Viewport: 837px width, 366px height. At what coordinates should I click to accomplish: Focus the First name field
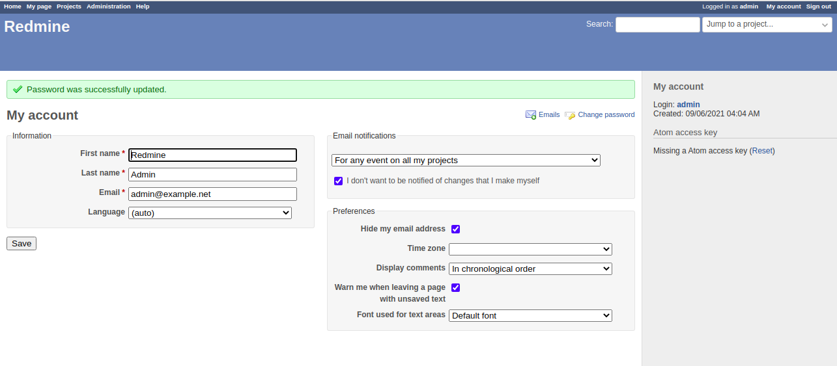point(212,155)
